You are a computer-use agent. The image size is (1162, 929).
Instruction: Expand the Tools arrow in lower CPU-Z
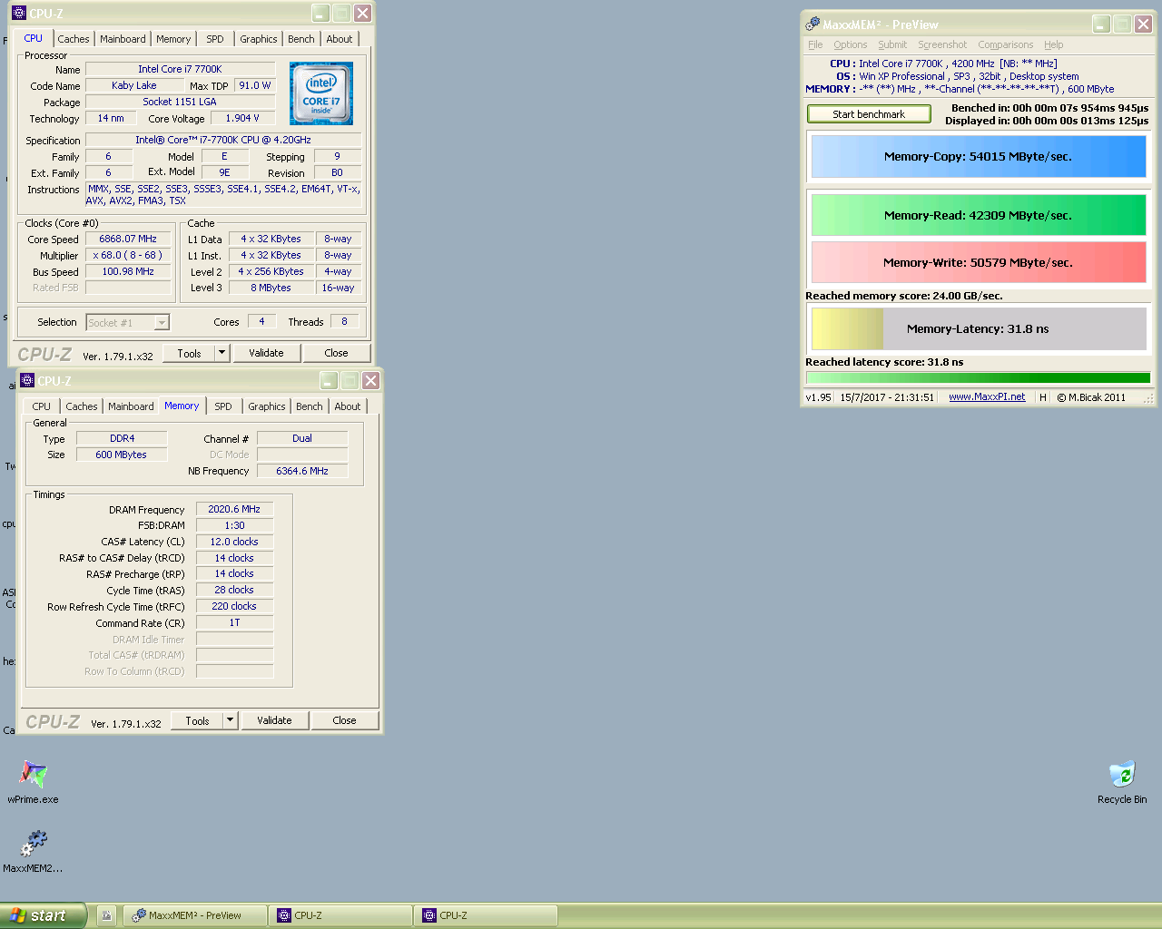230,720
